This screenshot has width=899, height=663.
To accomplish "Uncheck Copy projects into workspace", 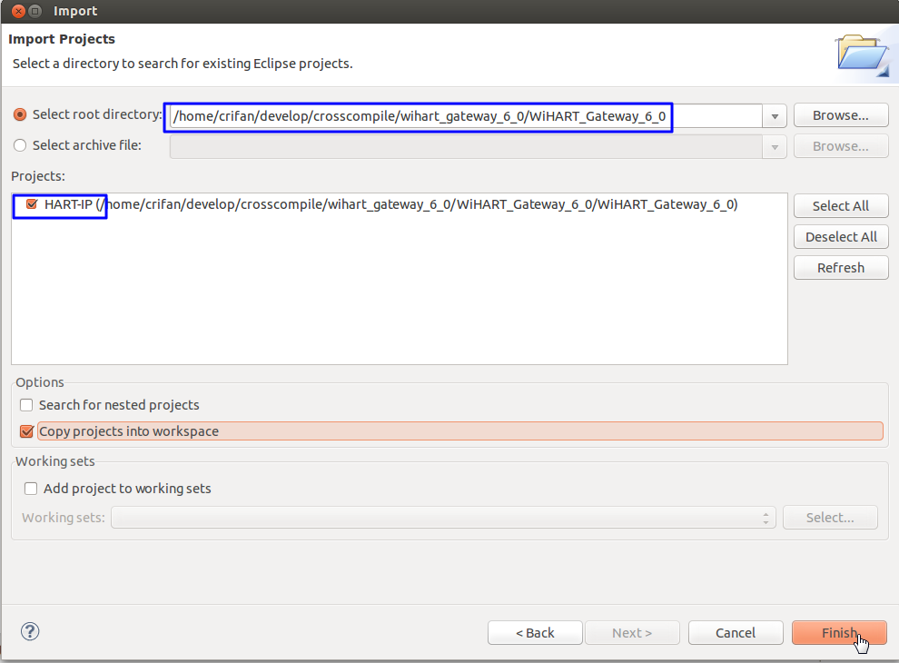I will (26, 431).
